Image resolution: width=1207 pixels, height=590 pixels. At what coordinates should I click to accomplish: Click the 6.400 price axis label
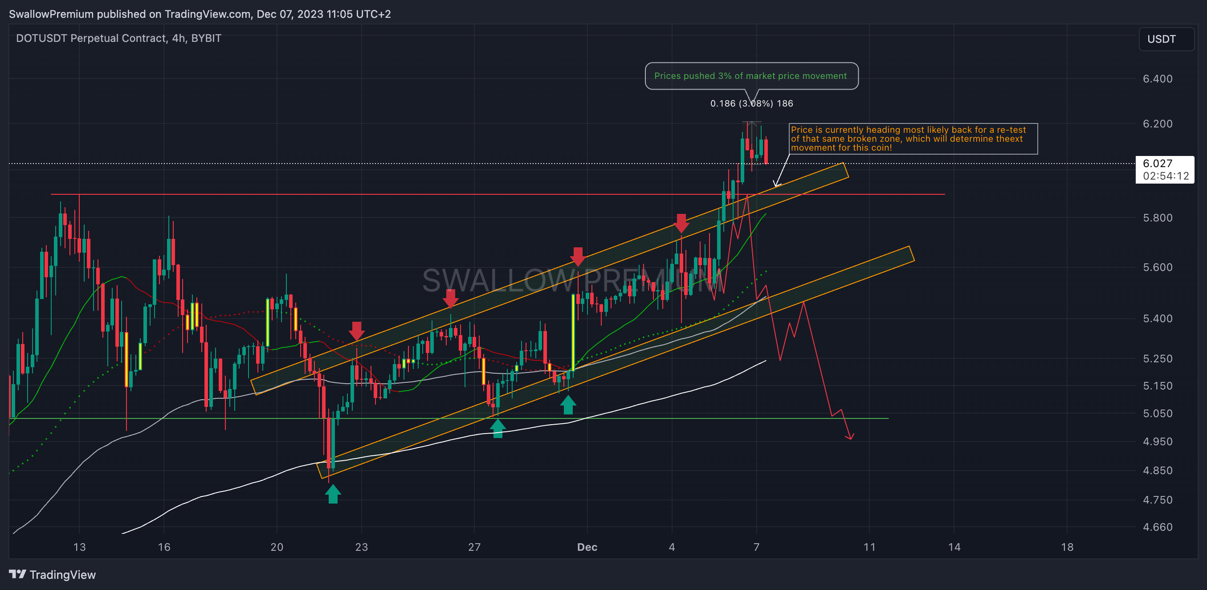click(x=1157, y=79)
